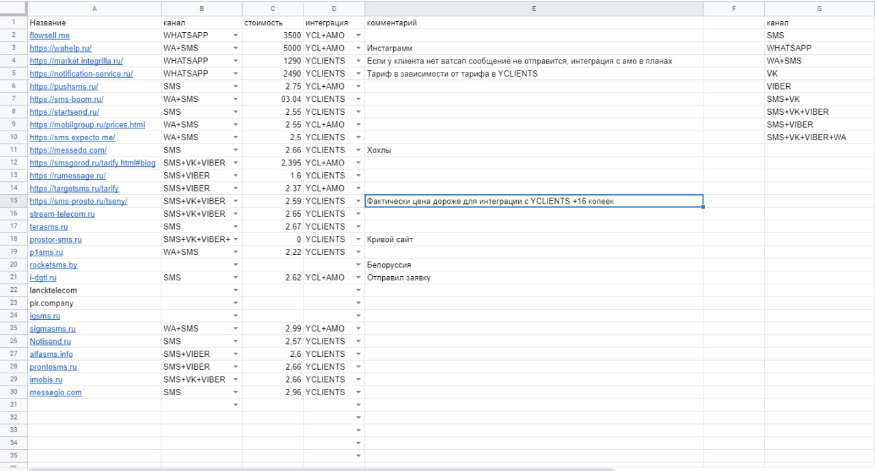Select column F header

pyautogui.click(x=733, y=8)
